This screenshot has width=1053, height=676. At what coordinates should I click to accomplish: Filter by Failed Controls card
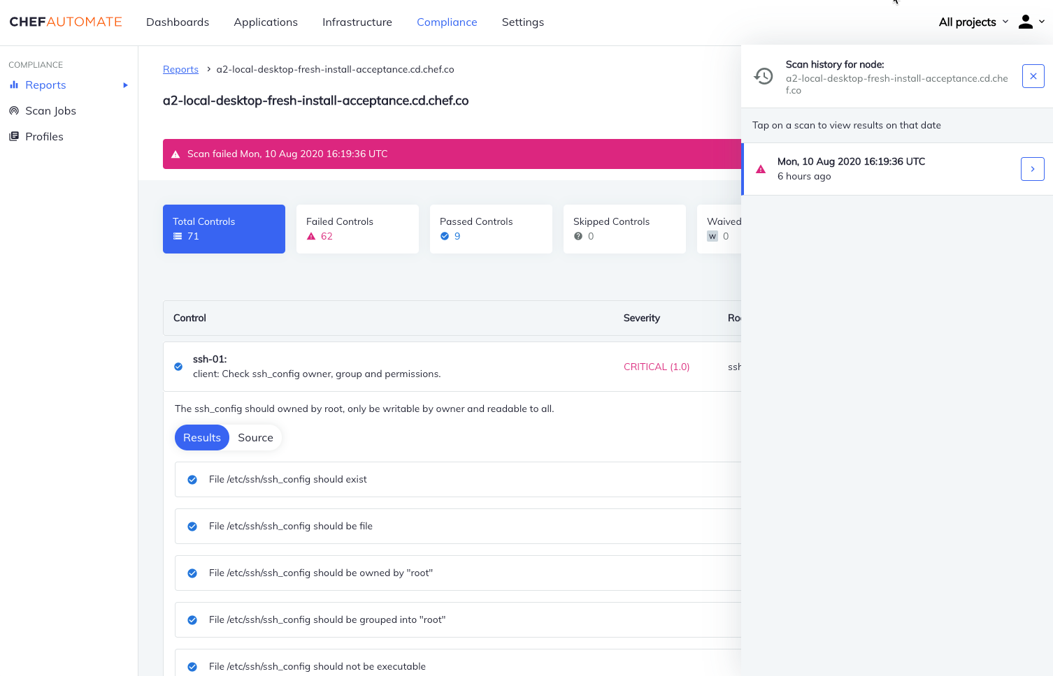pyautogui.click(x=357, y=229)
